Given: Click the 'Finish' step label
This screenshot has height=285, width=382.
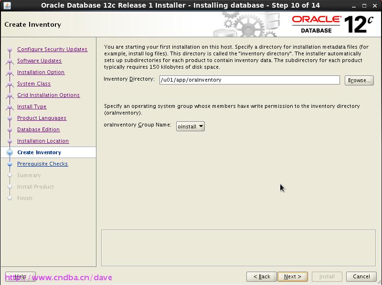Looking at the screenshot, I should click(25, 198).
